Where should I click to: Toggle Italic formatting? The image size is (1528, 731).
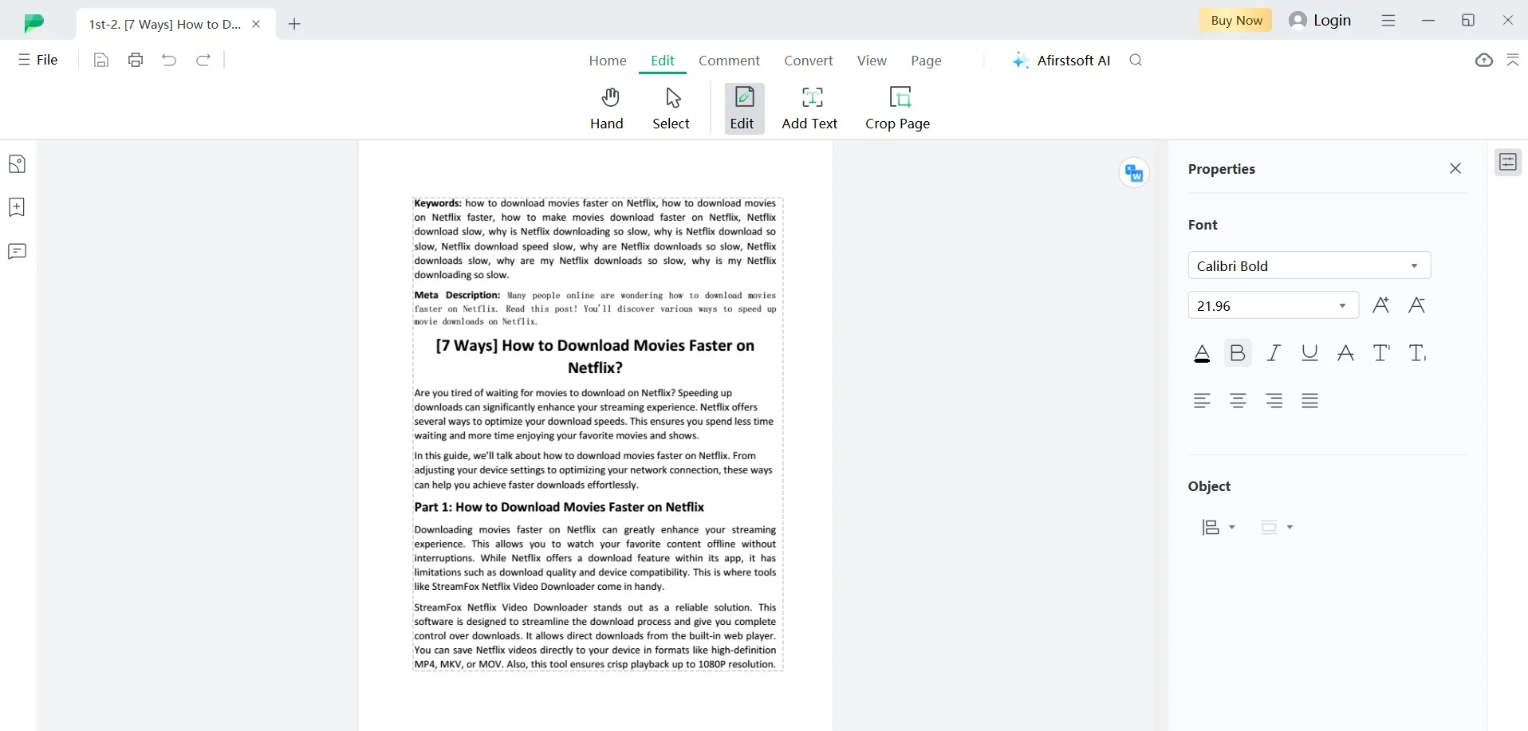pyautogui.click(x=1274, y=353)
